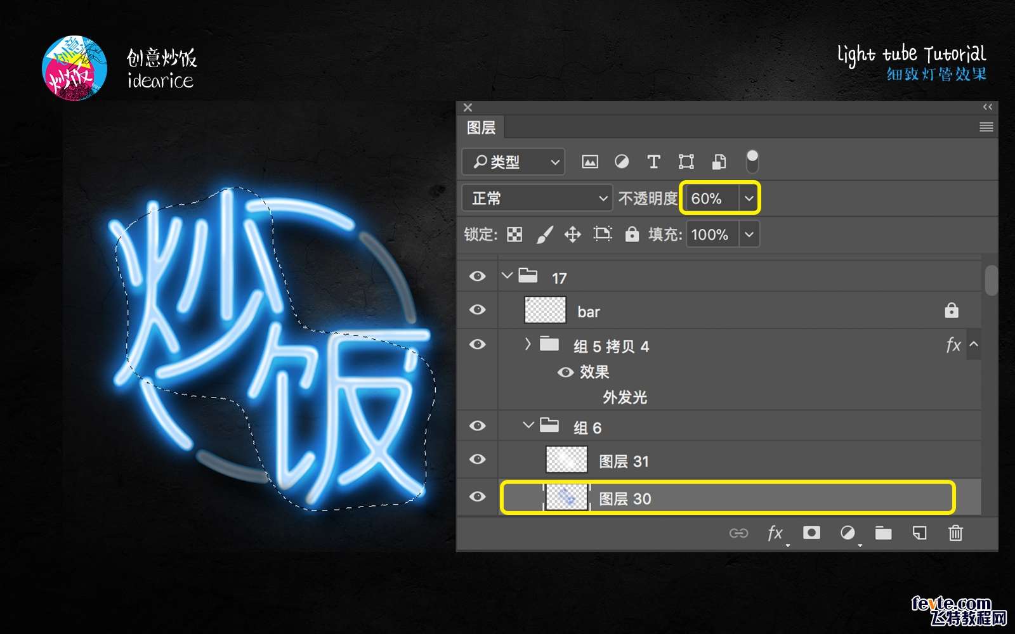Lock transparent pixels checkerboard icon

(x=514, y=235)
